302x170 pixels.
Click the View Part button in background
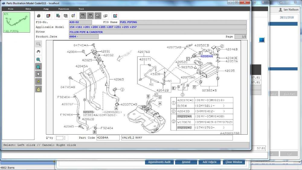coord(288,94)
